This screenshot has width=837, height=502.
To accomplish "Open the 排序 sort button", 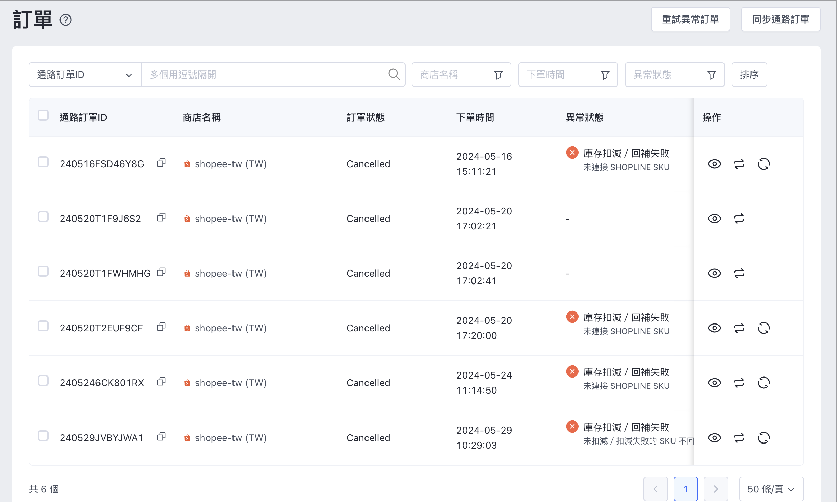I will point(749,75).
